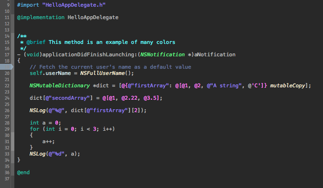Click the NSFullUserName function call
The height and width of the screenshot is (188, 323).
[102, 73]
